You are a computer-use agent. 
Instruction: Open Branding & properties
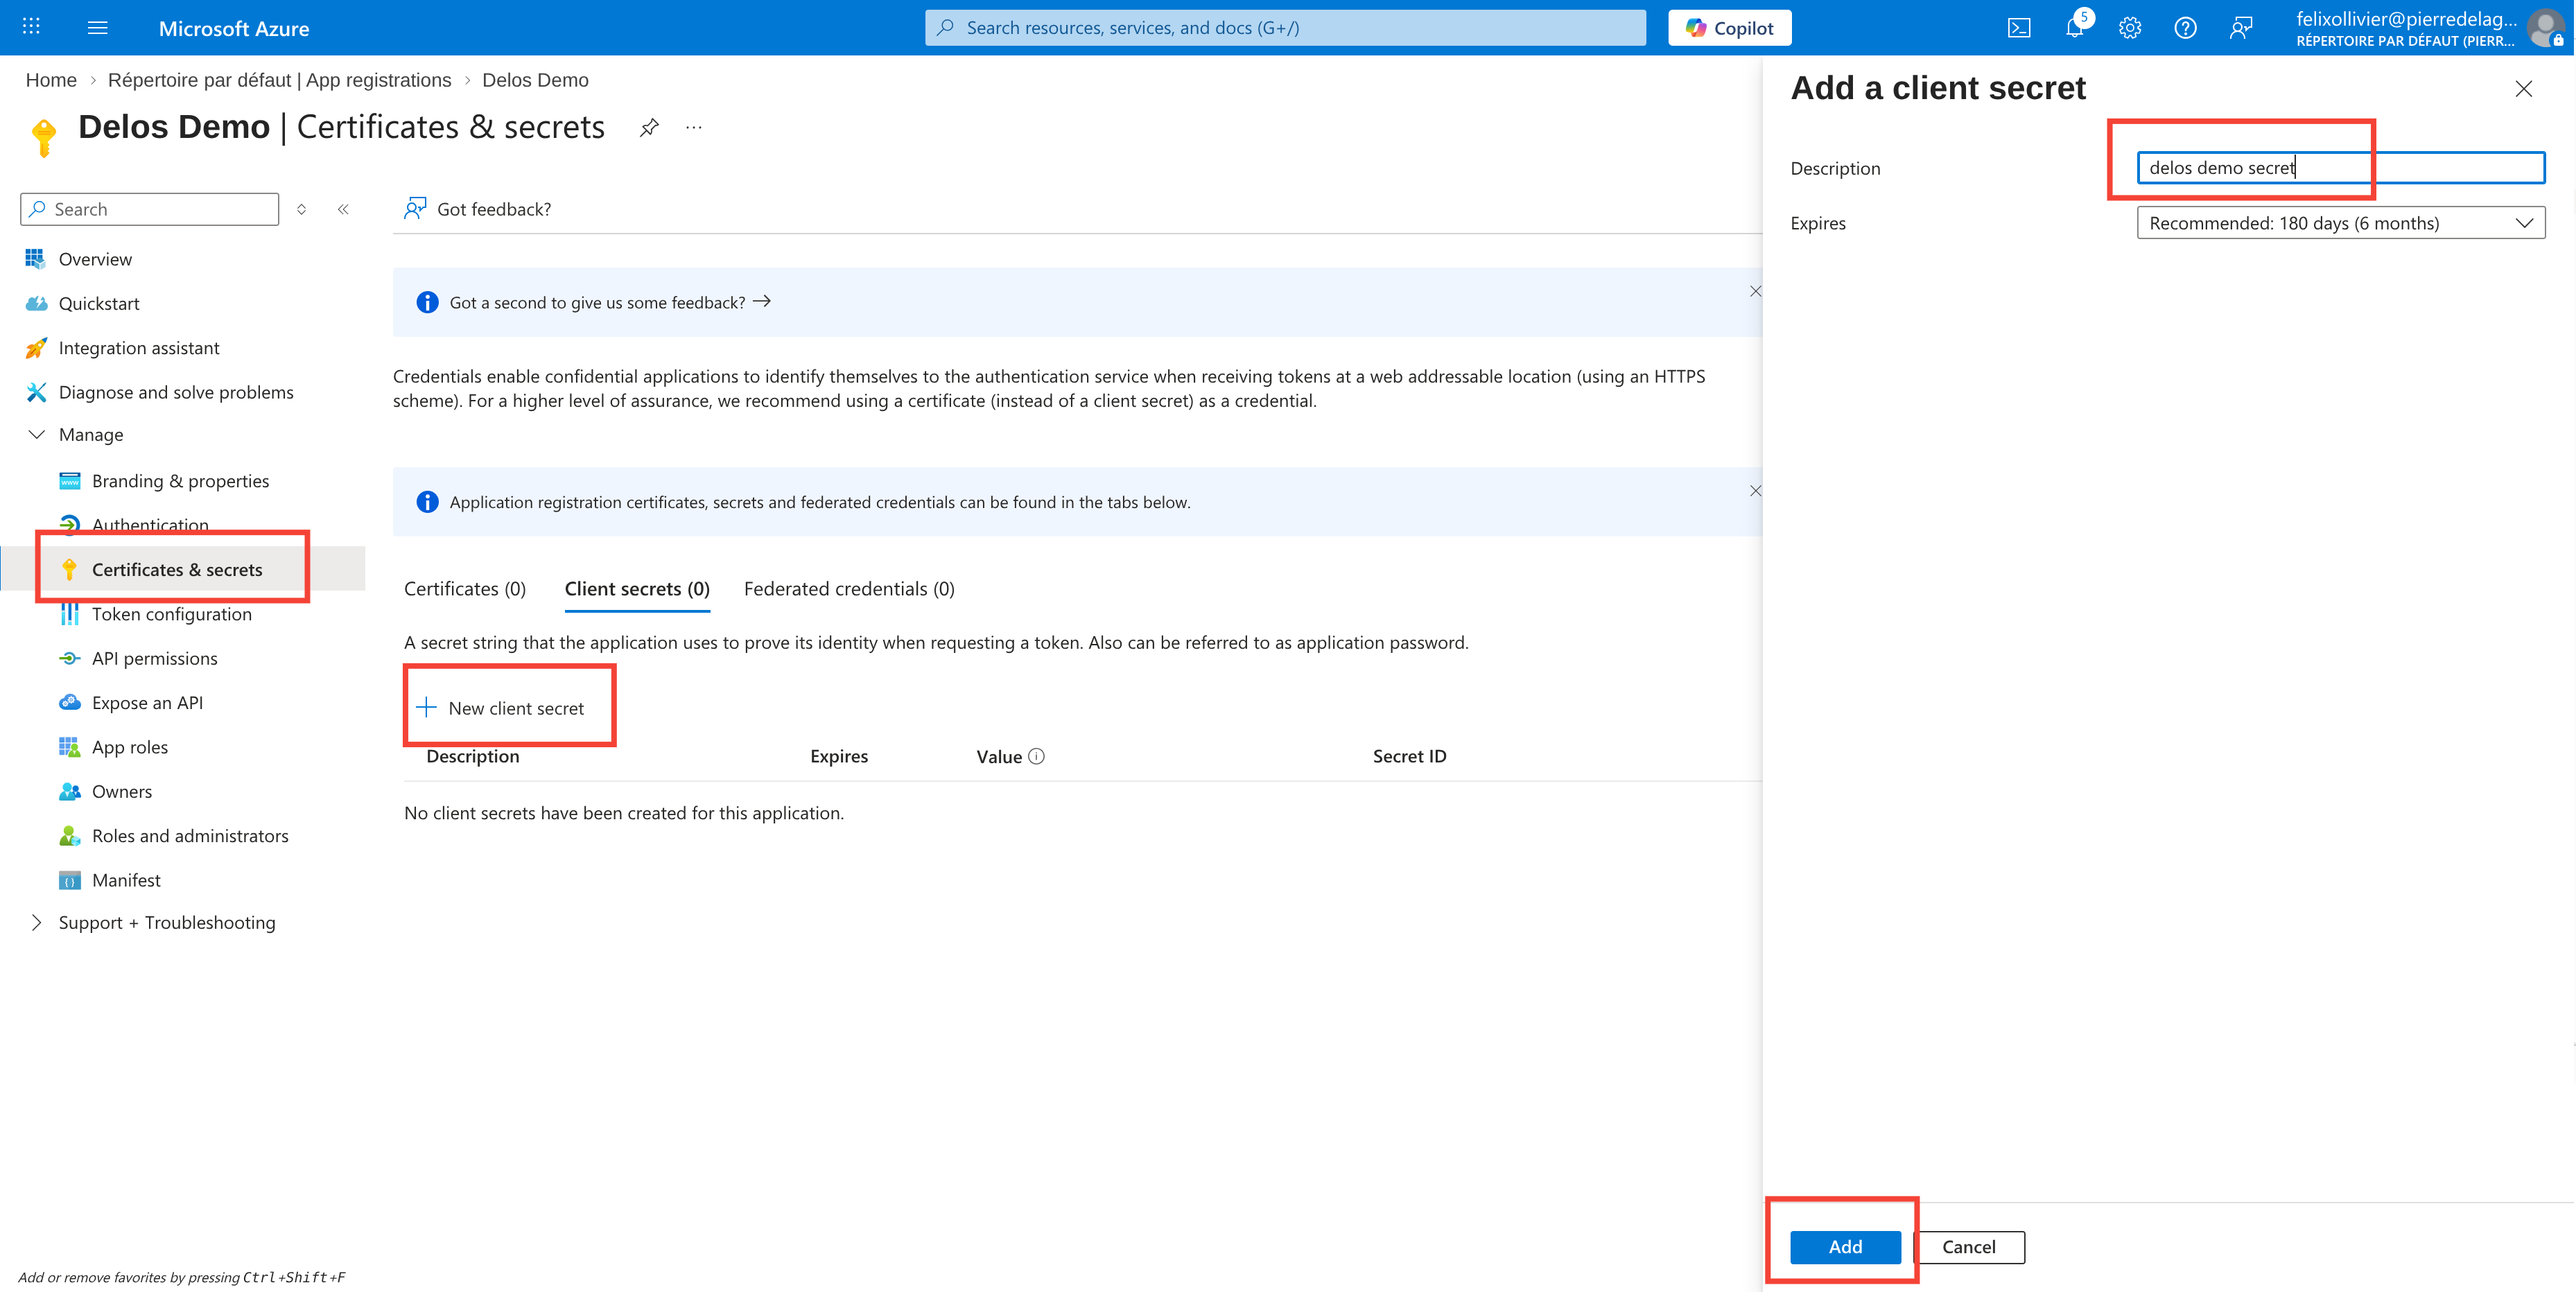(x=180, y=481)
